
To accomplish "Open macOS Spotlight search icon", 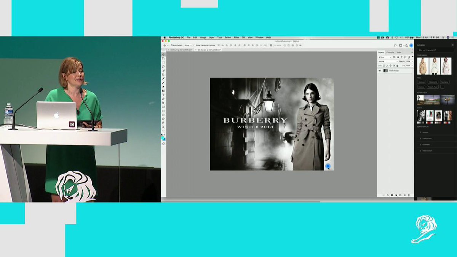I will (443, 37).
